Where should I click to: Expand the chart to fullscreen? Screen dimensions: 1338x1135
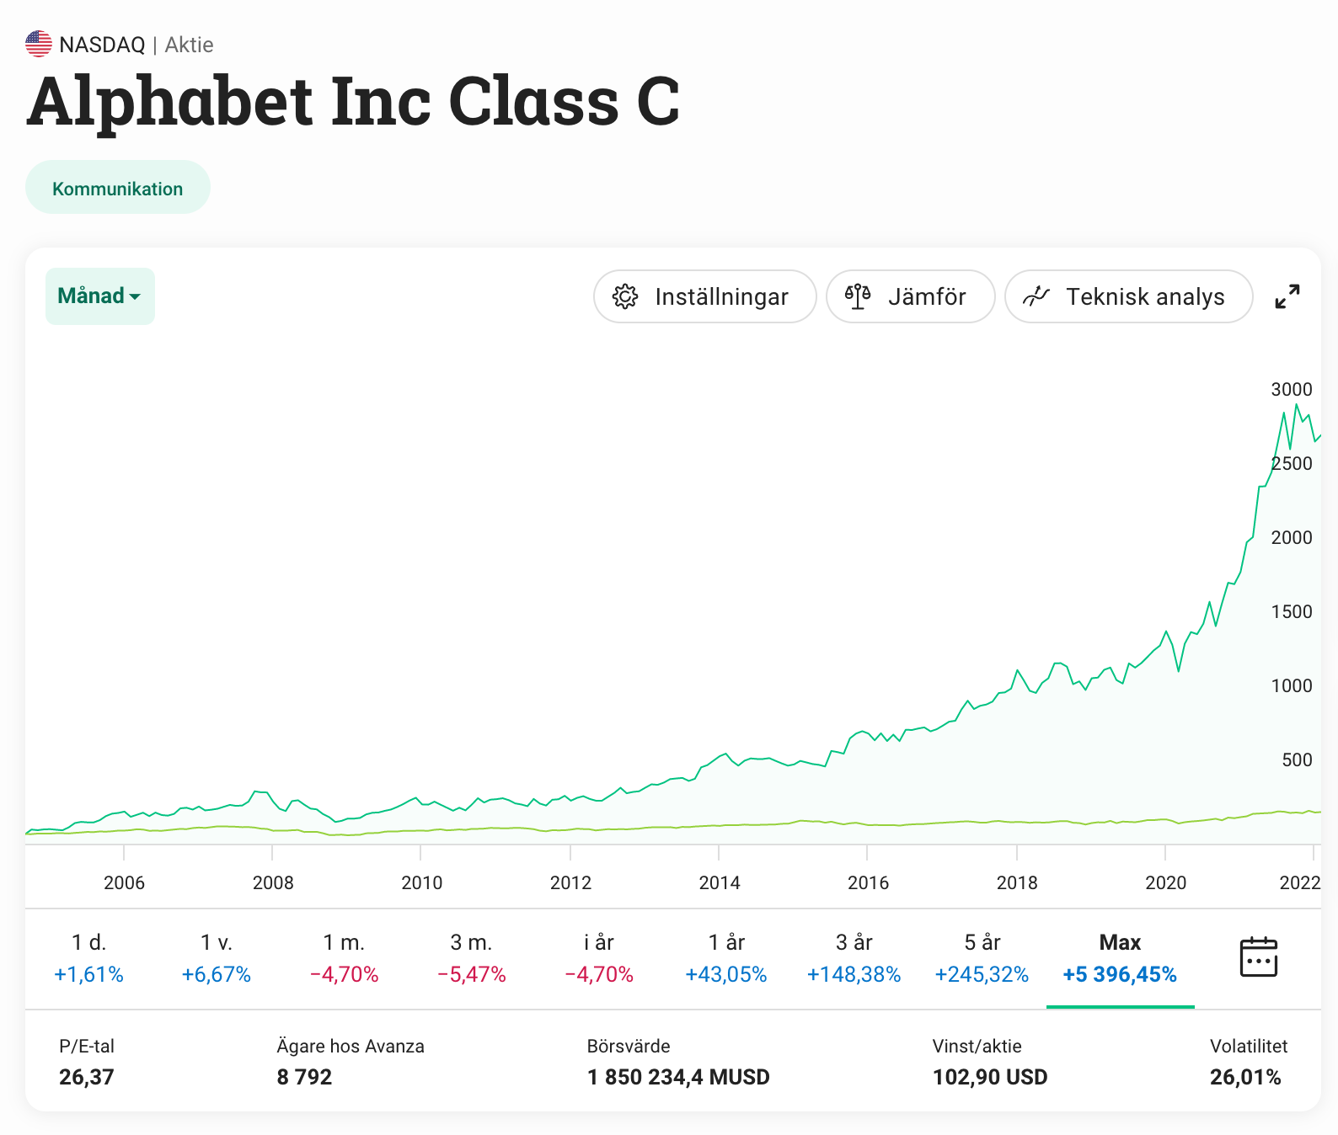tap(1287, 296)
